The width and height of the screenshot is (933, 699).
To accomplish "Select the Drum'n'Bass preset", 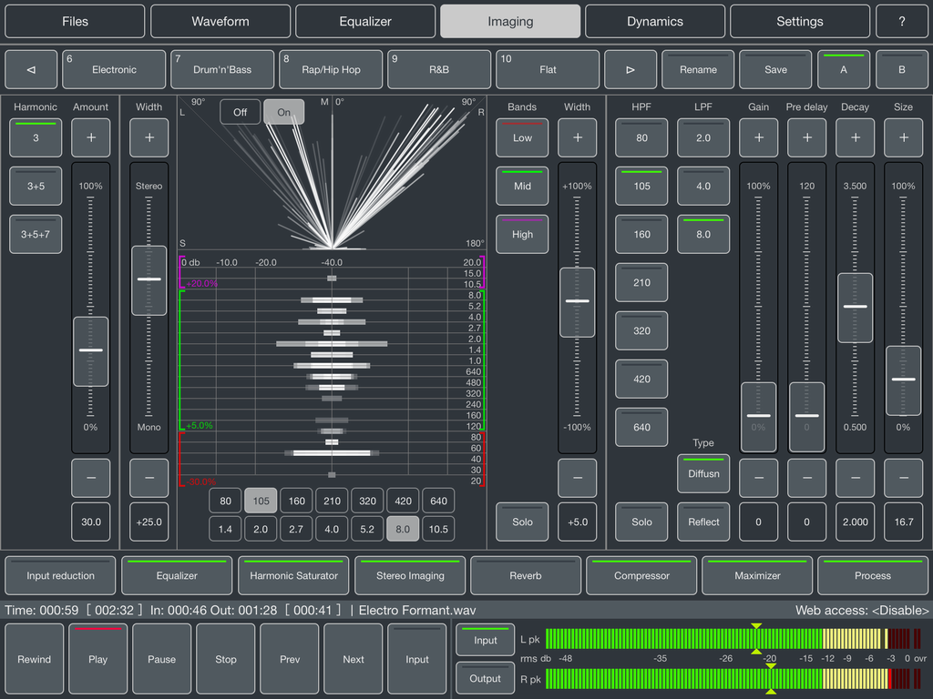I will tap(222, 69).
